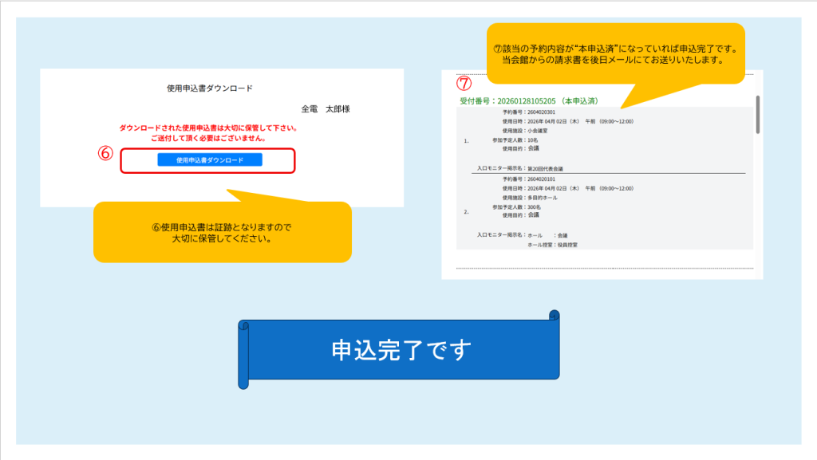Viewport: 817px width, 460px height.
Task: Click the red circled number ⑥ marker
Action: (105, 154)
